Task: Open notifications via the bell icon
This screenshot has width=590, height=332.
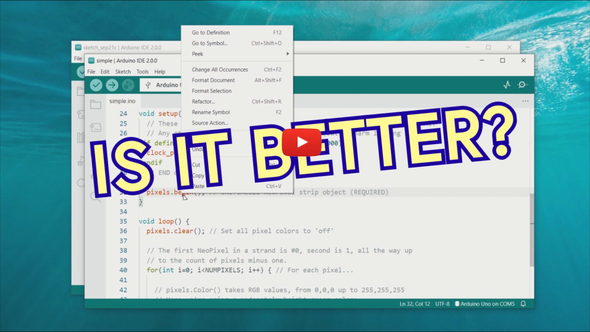Action: 523,304
